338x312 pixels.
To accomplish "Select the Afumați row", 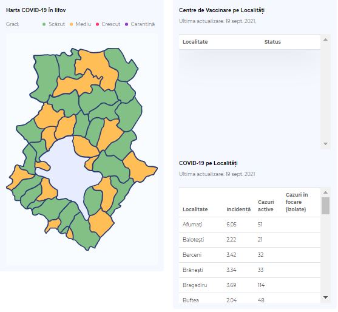I will (x=249, y=225).
